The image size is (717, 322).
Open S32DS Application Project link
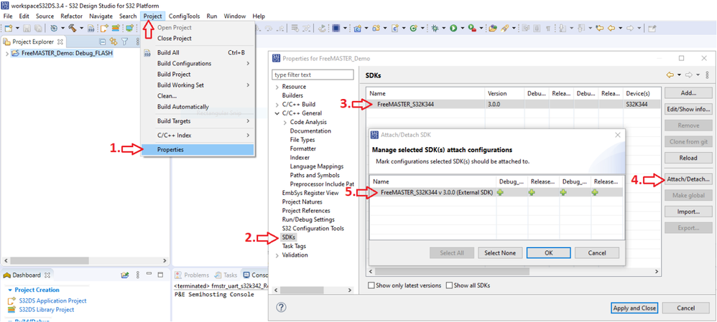pyautogui.click(x=52, y=300)
